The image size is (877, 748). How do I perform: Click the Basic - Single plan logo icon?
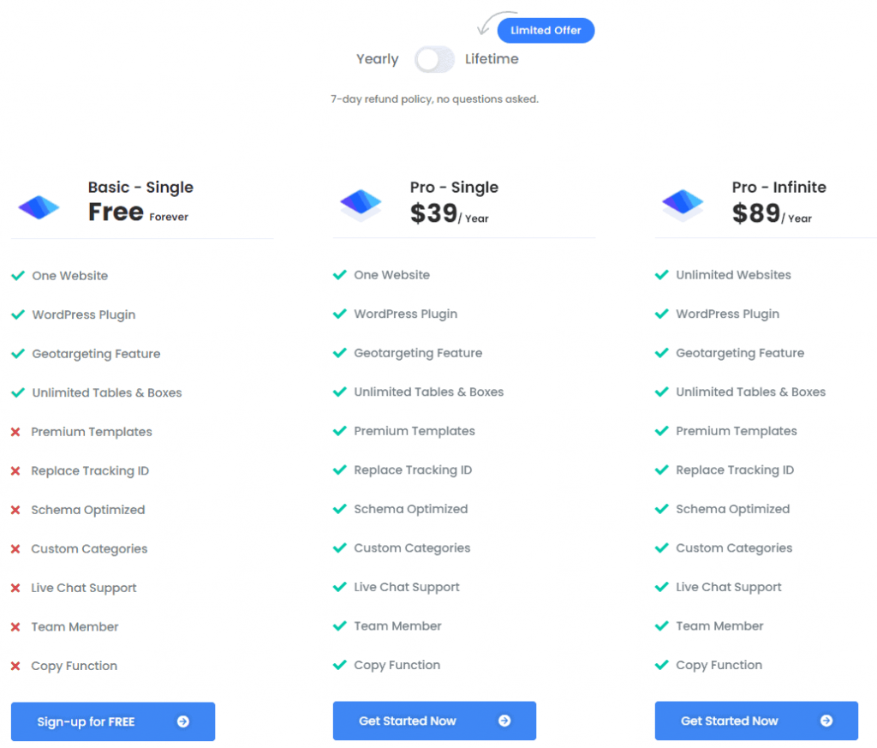pos(39,207)
